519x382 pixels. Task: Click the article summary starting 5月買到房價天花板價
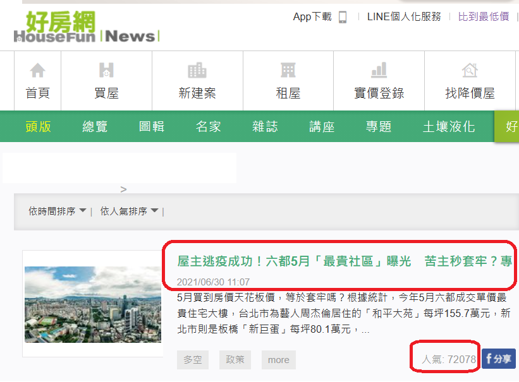(x=343, y=313)
